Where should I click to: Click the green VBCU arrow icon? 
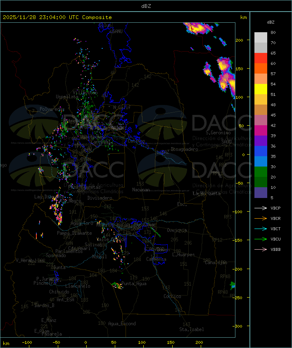click(x=261, y=239)
